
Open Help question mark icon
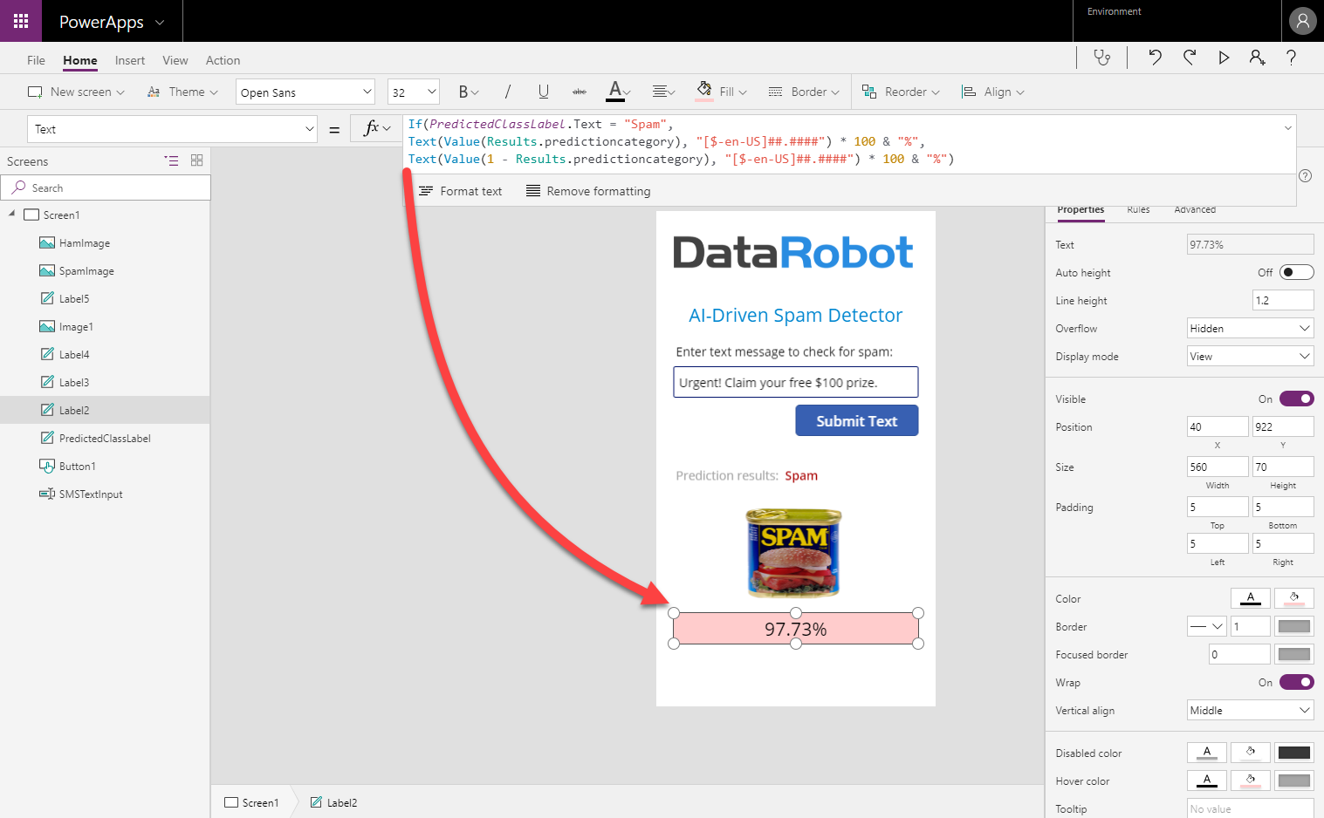click(x=1291, y=58)
